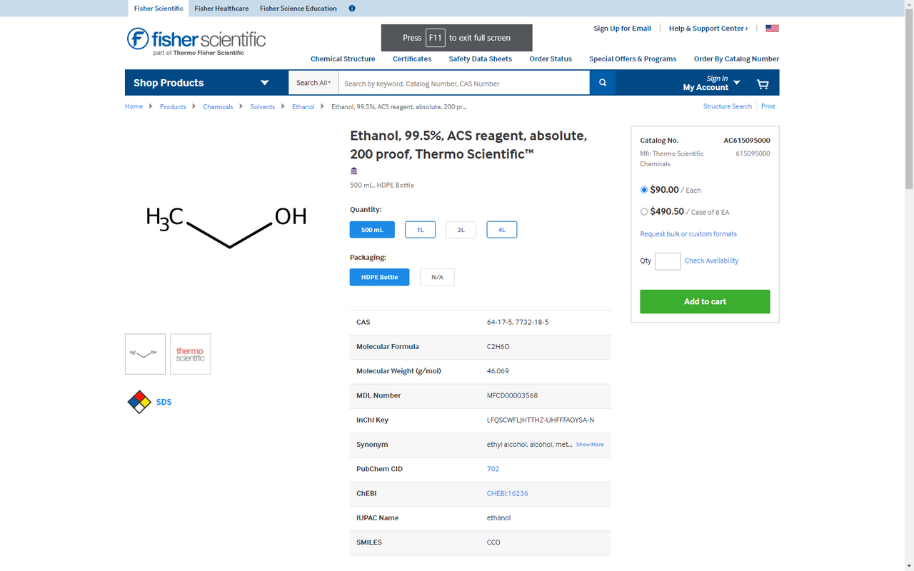Viewport: 914px width, 571px height.
Task: Open the Certificates menu item
Action: tap(412, 59)
